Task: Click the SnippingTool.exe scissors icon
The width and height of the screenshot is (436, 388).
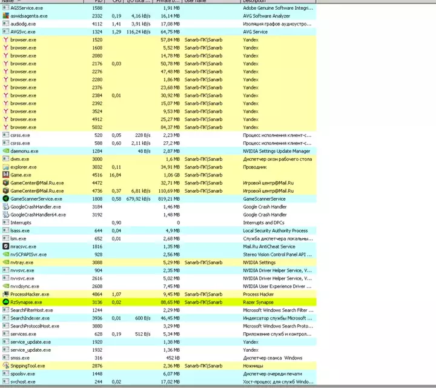Action: (5, 366)
